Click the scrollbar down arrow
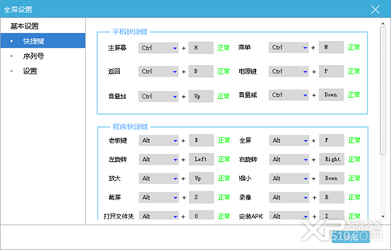The image size is (391, 250). click(x=383, y=217)
